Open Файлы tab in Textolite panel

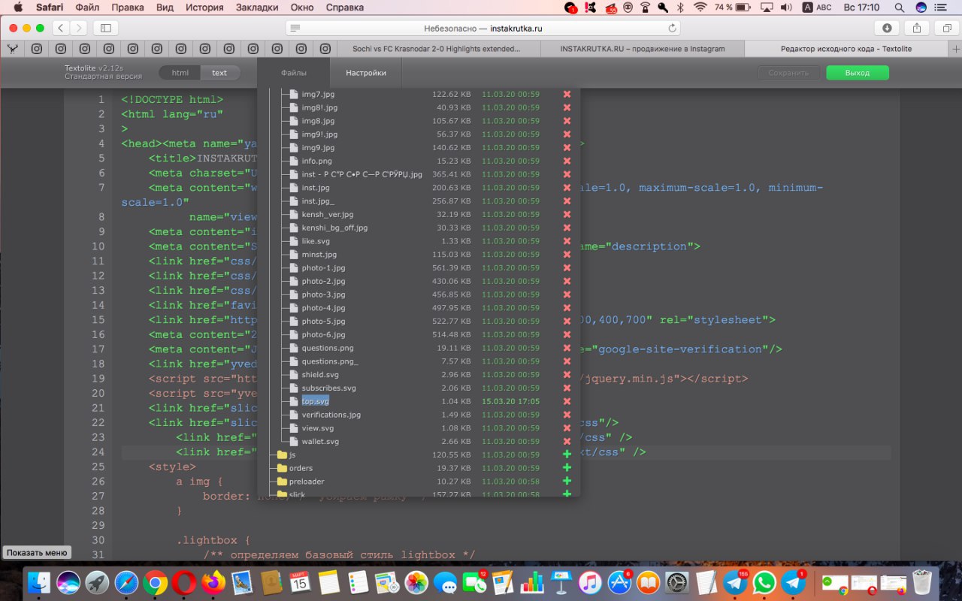(294, 73)
